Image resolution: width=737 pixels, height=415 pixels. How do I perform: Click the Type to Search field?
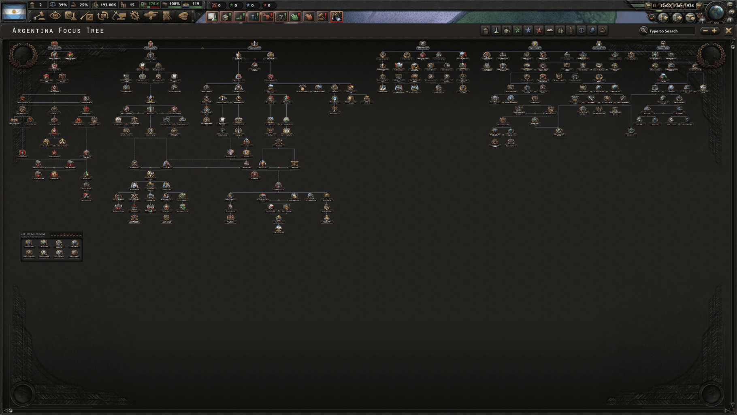pyautogui.click(x=672, y=31)
